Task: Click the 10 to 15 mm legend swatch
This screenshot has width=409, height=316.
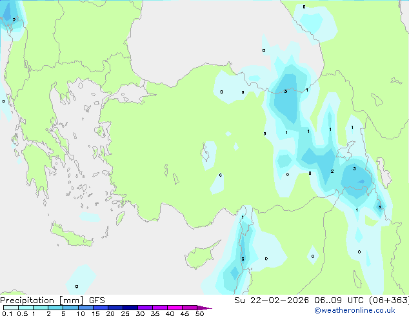Action: click(x=85, y=308)
